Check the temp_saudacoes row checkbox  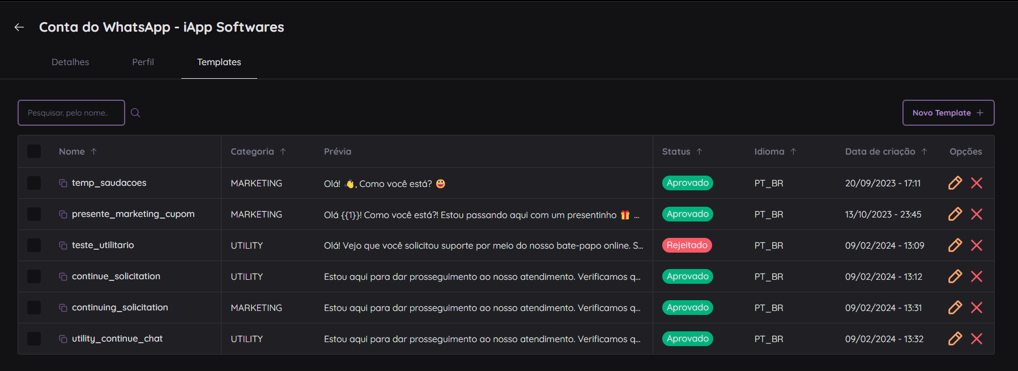[x=34, y=183]
